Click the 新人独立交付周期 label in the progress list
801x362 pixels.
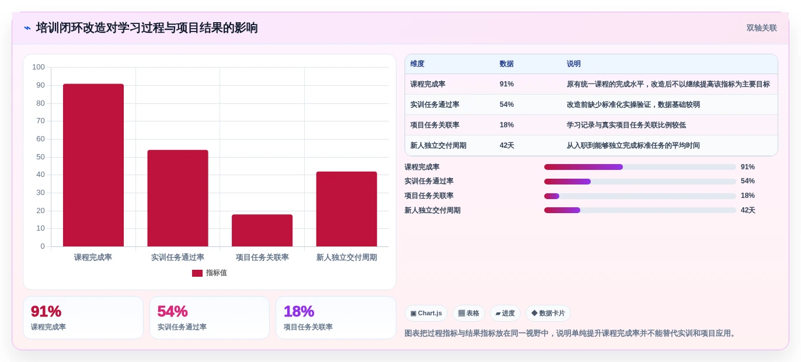click(433, 210)
